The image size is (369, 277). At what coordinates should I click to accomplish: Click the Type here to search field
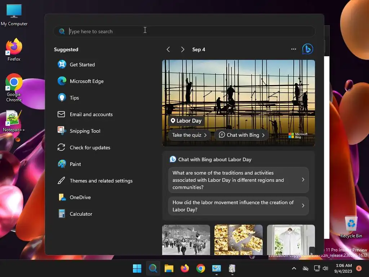[184, 31]
